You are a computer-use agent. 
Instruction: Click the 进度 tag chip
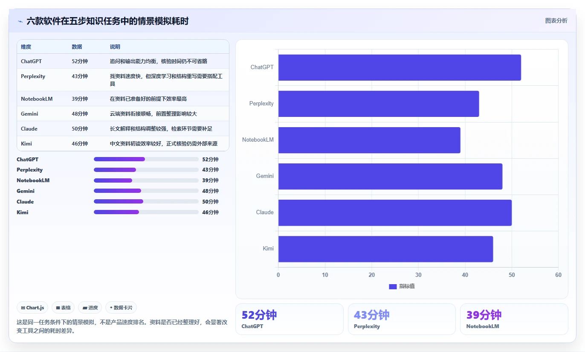(x=90, y=308)
